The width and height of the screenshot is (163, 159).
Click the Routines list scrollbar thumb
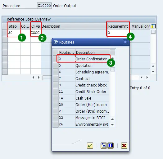[113, 69]
